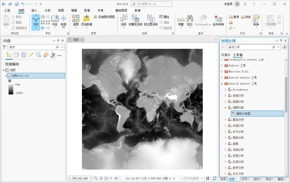Viewport: 290px width, 183px height.
Task: Click List By Editing pencil icon
Action: tap(31, 55)
